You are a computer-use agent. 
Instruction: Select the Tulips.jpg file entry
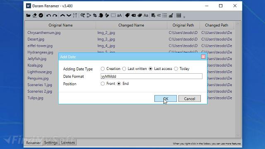35,98
